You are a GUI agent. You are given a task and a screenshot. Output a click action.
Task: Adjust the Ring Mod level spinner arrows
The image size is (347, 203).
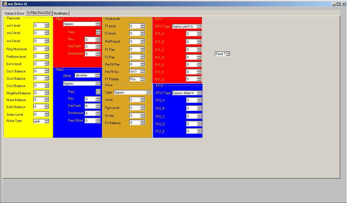[47, 49]
